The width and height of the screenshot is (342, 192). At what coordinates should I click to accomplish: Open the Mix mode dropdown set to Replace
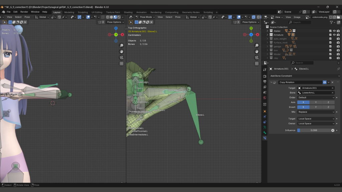tap(316, 112)
